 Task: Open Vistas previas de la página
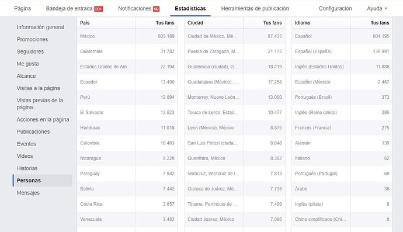[x=40, y=103]
